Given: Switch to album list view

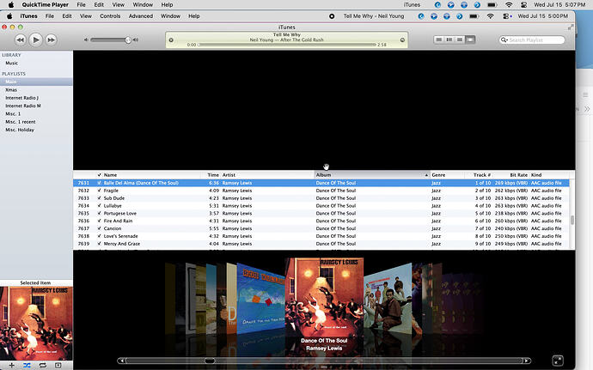Looking at the screenshot, I should pyautogui.click(x=449, y=39).
